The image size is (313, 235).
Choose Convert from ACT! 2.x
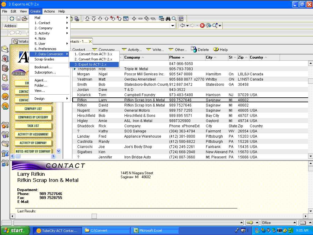94,59
